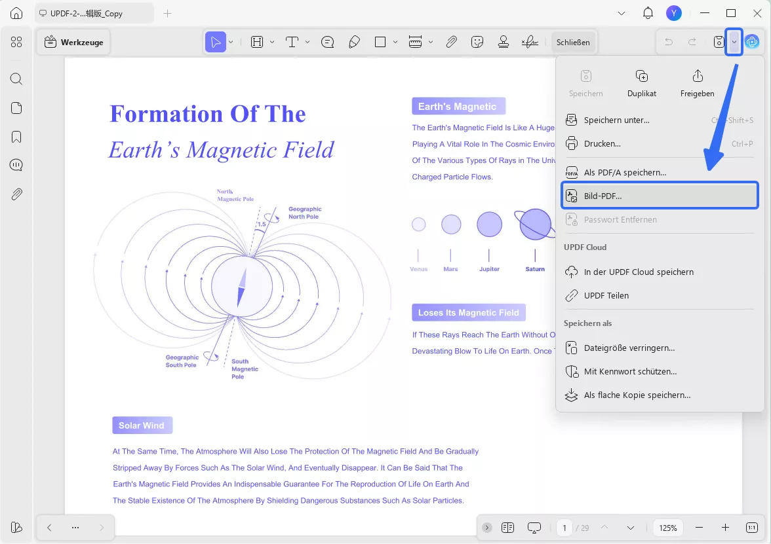The height and width of the screenshot is (544, 771).
Task: Open the attachments paperclip in sidebar
Action: pos(16,194)
